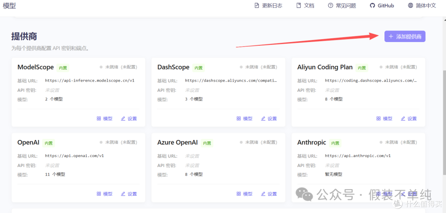Viewport: 446px width, 213px height.
Task: Click the grid icon in ModelScope card
Action: click(99, 119)
